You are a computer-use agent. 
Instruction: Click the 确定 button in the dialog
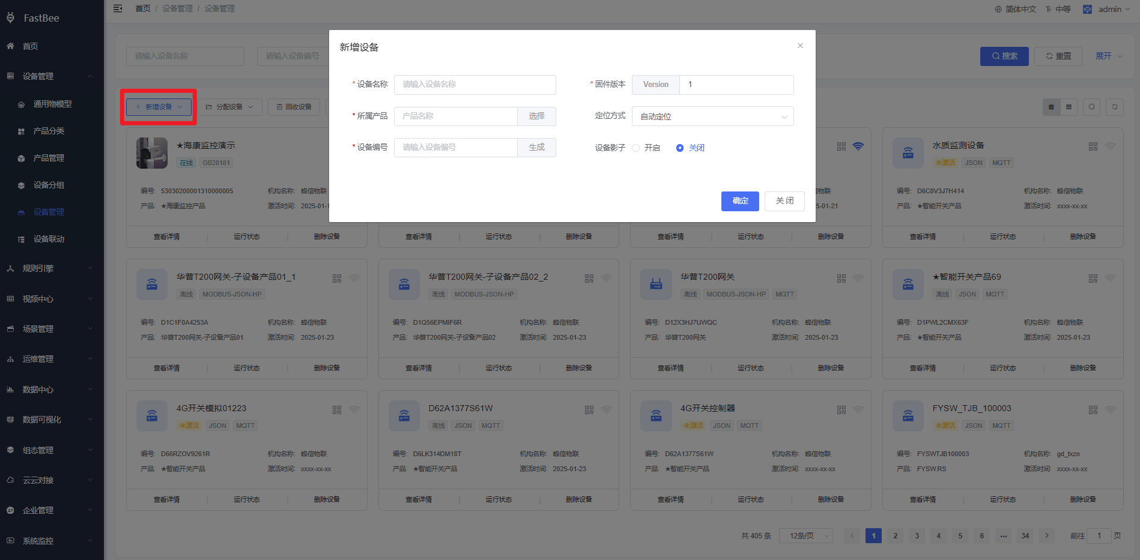pos(740,201)
